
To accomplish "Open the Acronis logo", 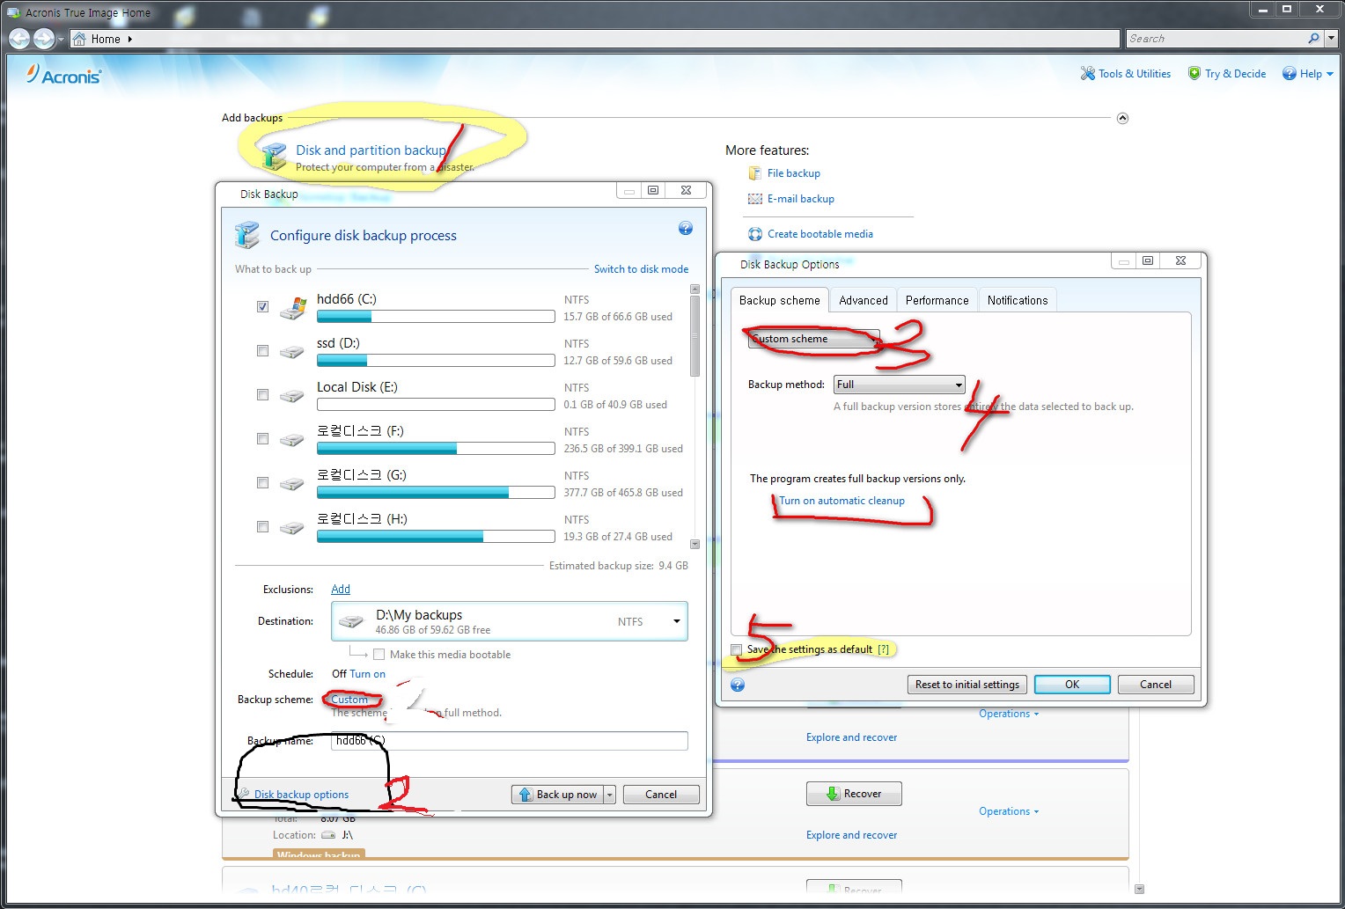I will click(63, 75).
